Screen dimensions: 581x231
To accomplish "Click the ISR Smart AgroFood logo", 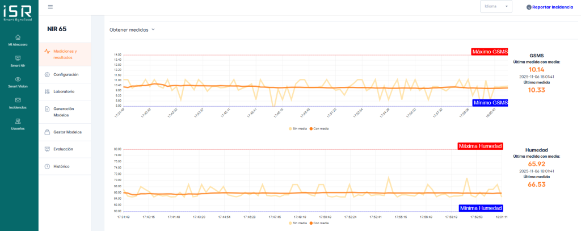I will (x=18, y=12).
